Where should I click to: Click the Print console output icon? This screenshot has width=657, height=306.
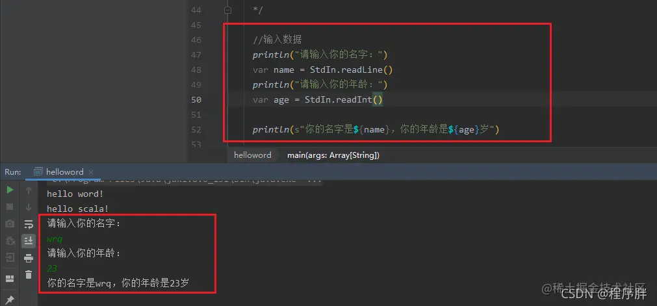pyautogui.click(x=29, y=258)
